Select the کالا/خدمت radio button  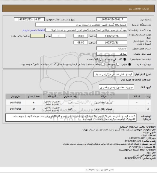coord(100,59)
